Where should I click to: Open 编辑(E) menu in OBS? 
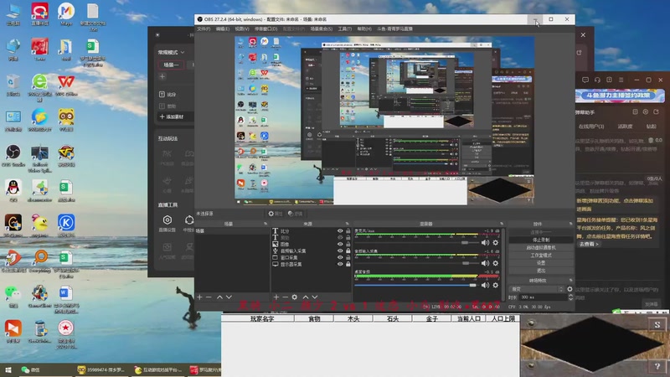coord(223,28)
